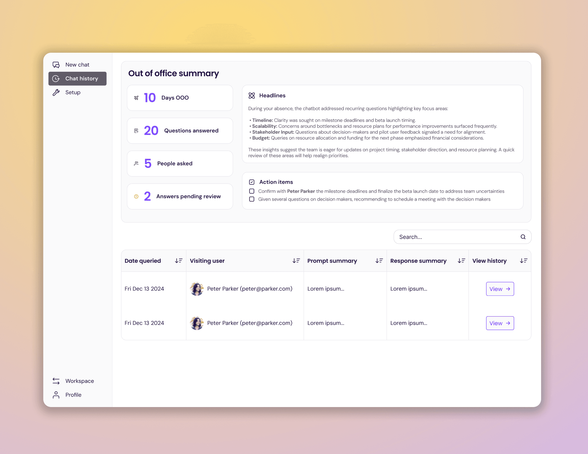Open the Setup section

click(72, 92)
